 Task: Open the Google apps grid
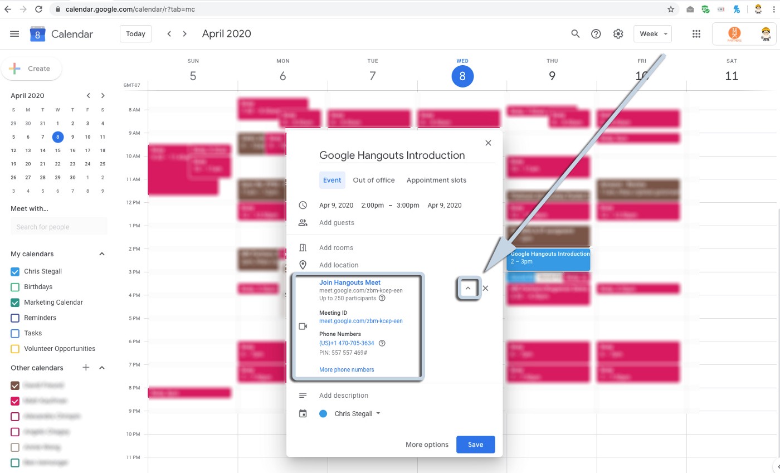696,34
